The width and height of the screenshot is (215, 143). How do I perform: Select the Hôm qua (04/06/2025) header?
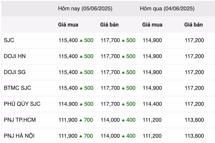167,9
